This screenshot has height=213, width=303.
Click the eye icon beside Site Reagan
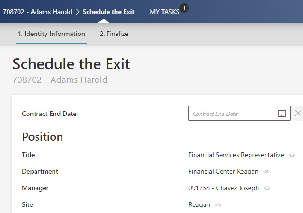[218, 205]
